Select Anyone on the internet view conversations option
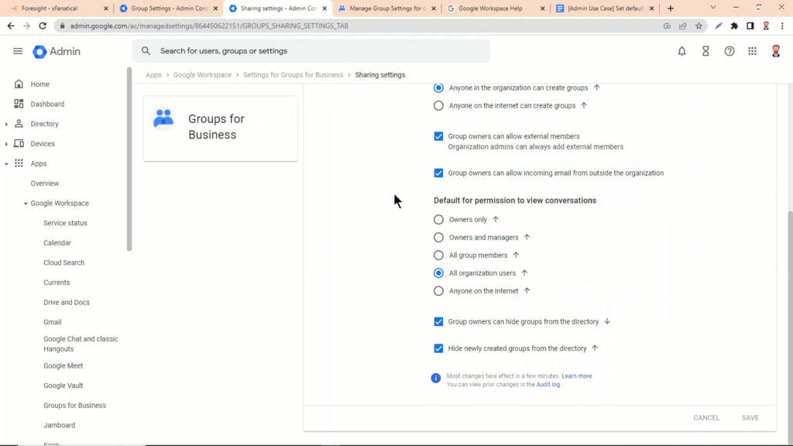 click(x=438, y=291)
